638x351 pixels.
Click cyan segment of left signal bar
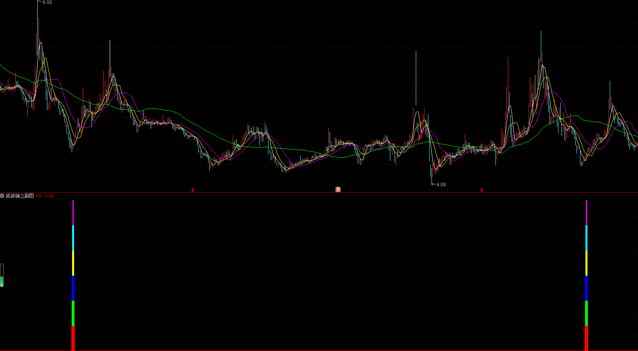73,238
